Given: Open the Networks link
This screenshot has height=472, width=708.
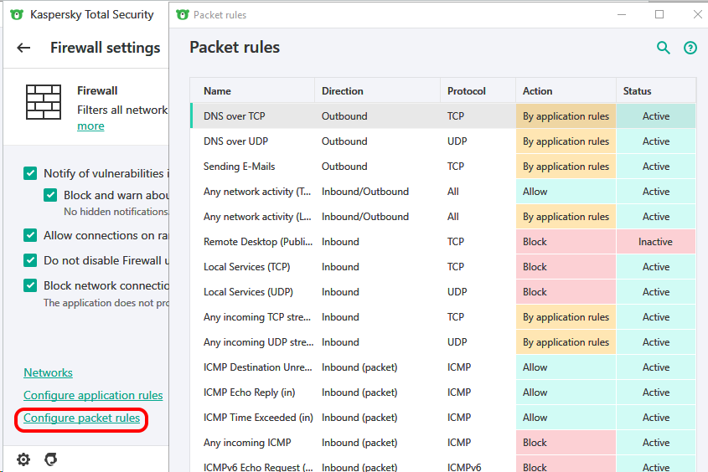Looking at the screenshot, I should click(48, 372).
